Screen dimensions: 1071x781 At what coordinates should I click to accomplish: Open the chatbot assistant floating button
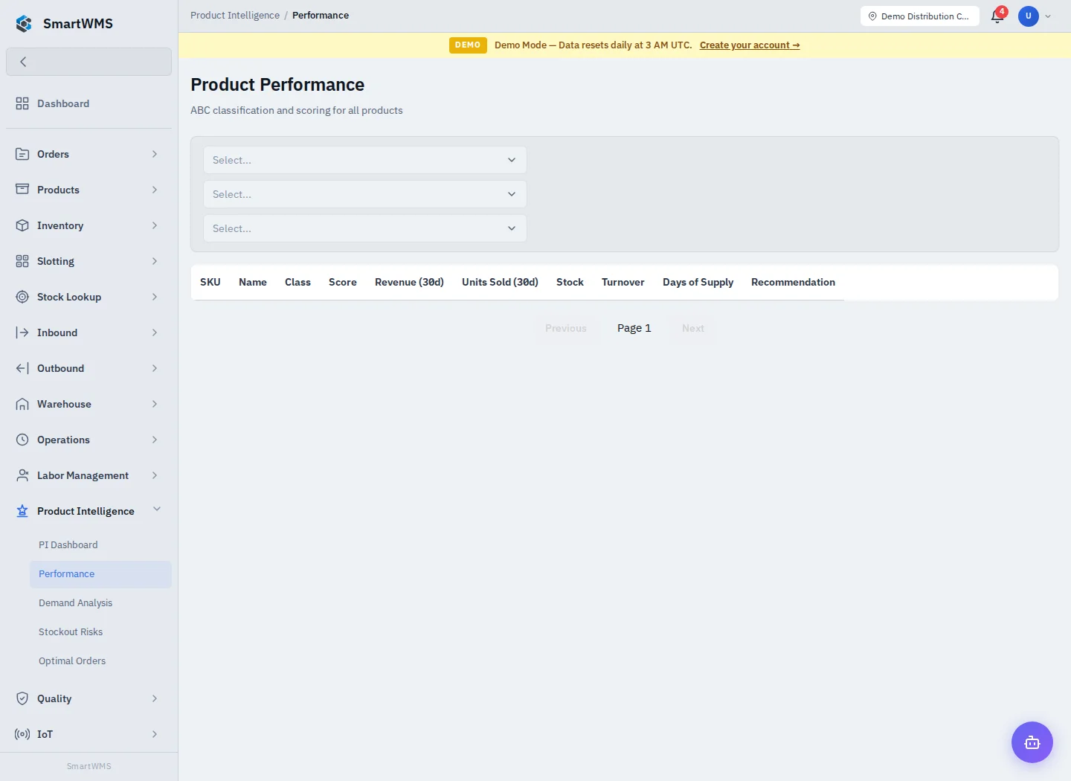[1032, 742]
